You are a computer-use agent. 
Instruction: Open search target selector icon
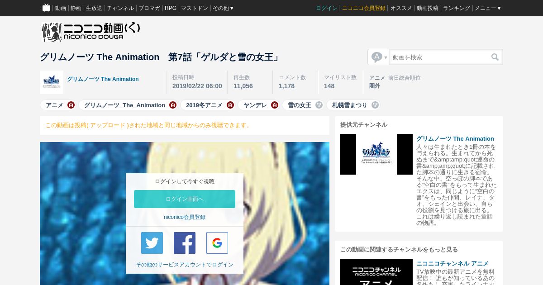pos(379,57)
